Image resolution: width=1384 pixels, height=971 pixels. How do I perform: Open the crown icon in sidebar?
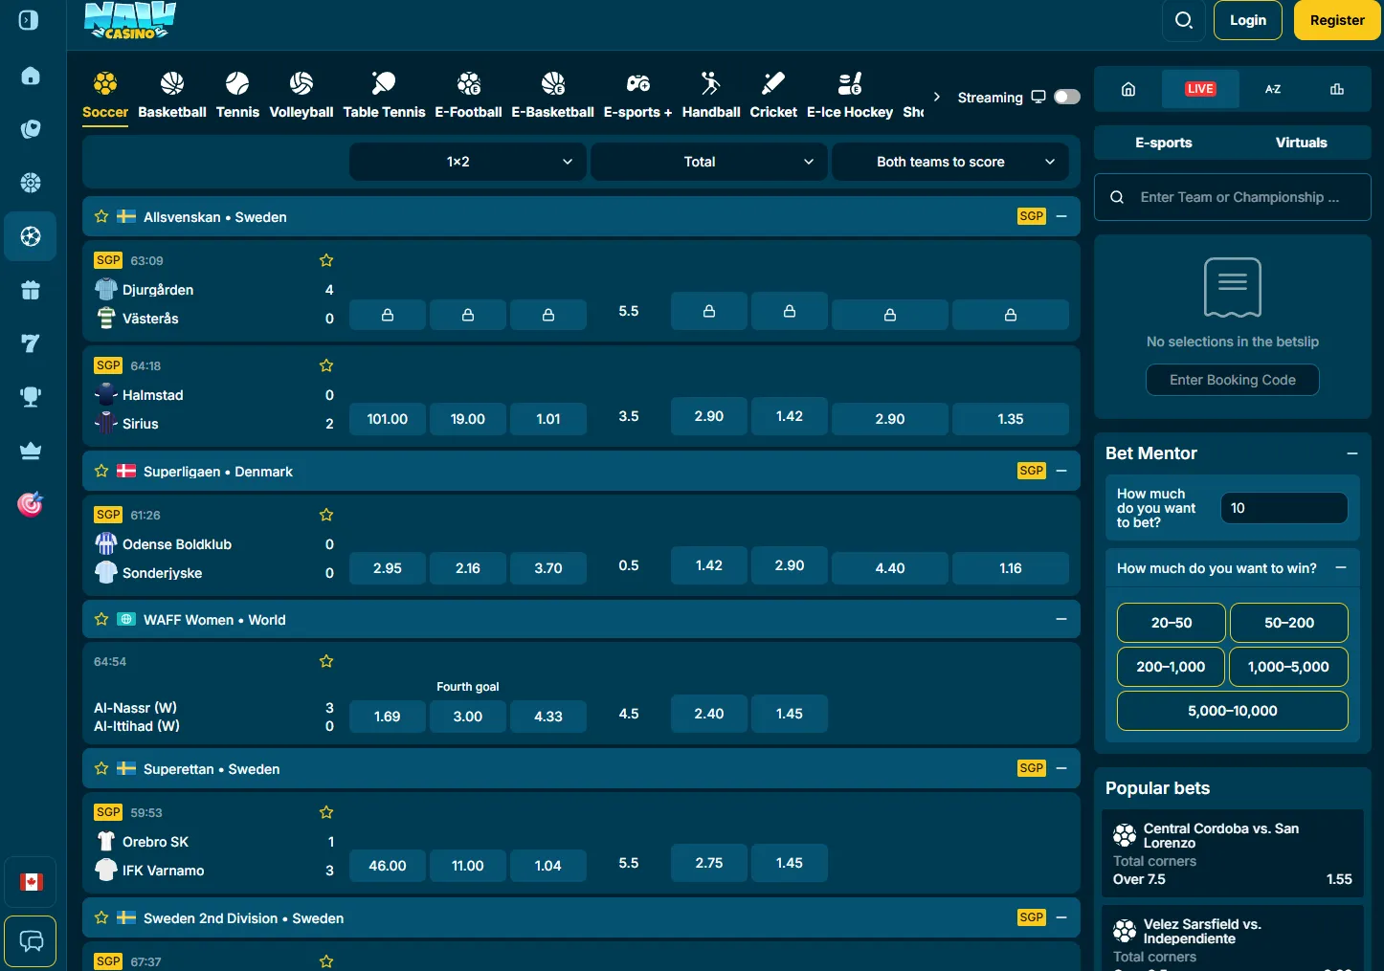pos(31,451)
